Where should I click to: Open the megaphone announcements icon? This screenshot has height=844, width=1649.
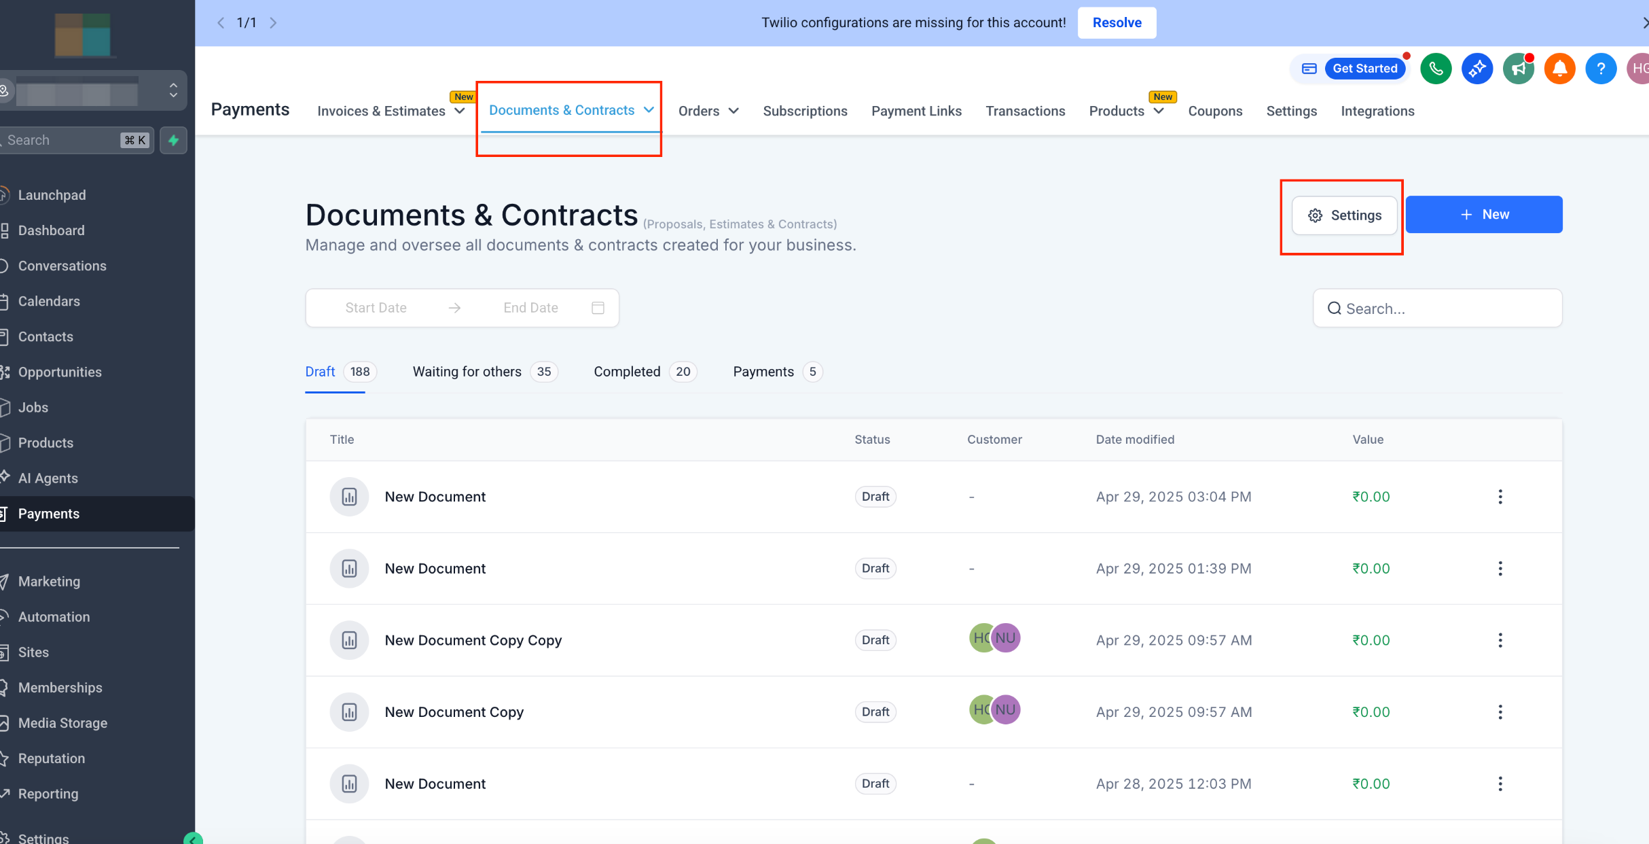click(1518, 69)
